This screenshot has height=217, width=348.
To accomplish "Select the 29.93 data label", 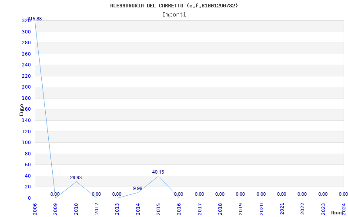I will 76,178.
